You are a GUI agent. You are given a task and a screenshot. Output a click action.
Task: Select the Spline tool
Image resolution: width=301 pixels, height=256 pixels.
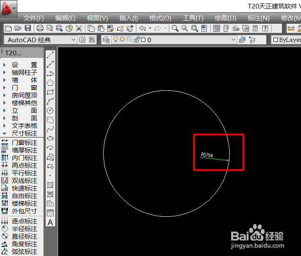click(50, 129)
